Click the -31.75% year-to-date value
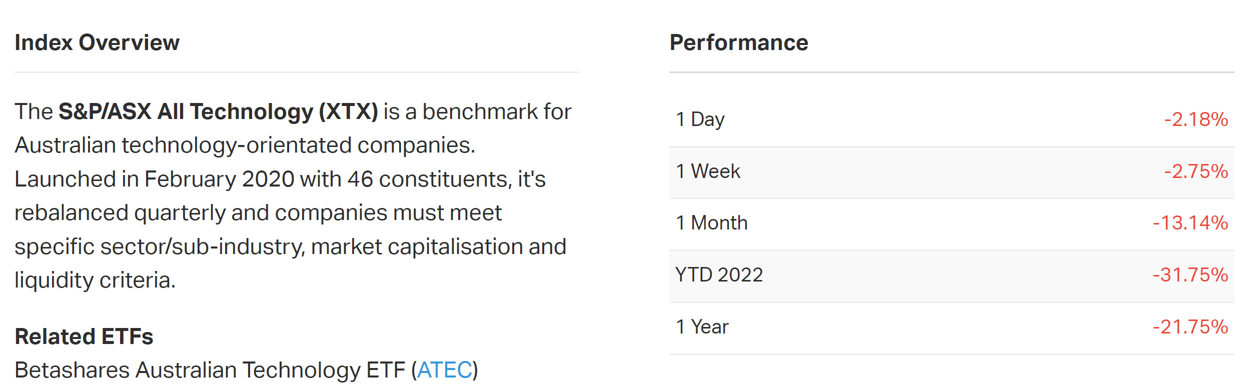1254x388 pixels. [1190, 275]
